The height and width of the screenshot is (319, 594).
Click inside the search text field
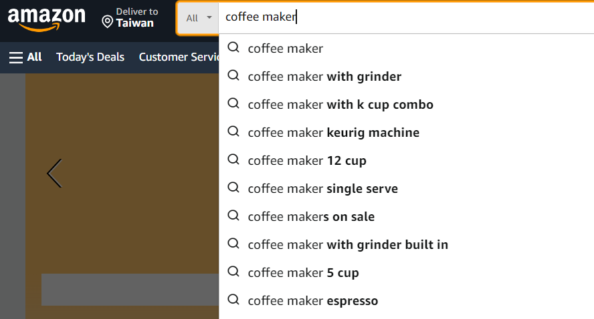point(401,17)
